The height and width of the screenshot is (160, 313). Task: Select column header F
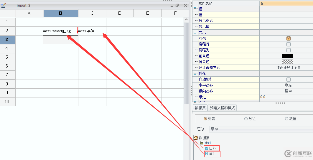click(175, 13)
